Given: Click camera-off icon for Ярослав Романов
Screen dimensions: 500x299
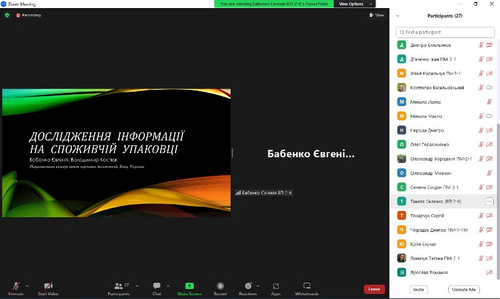Looking at the screenshot, I should (x=489, y=272).
